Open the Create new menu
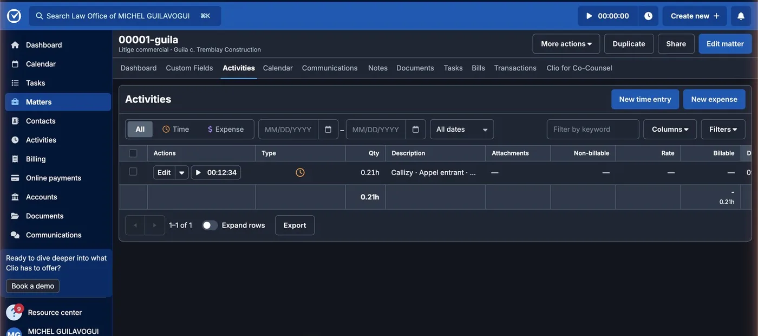Viewport: 758px width, 336px height. tap(695, 16)
